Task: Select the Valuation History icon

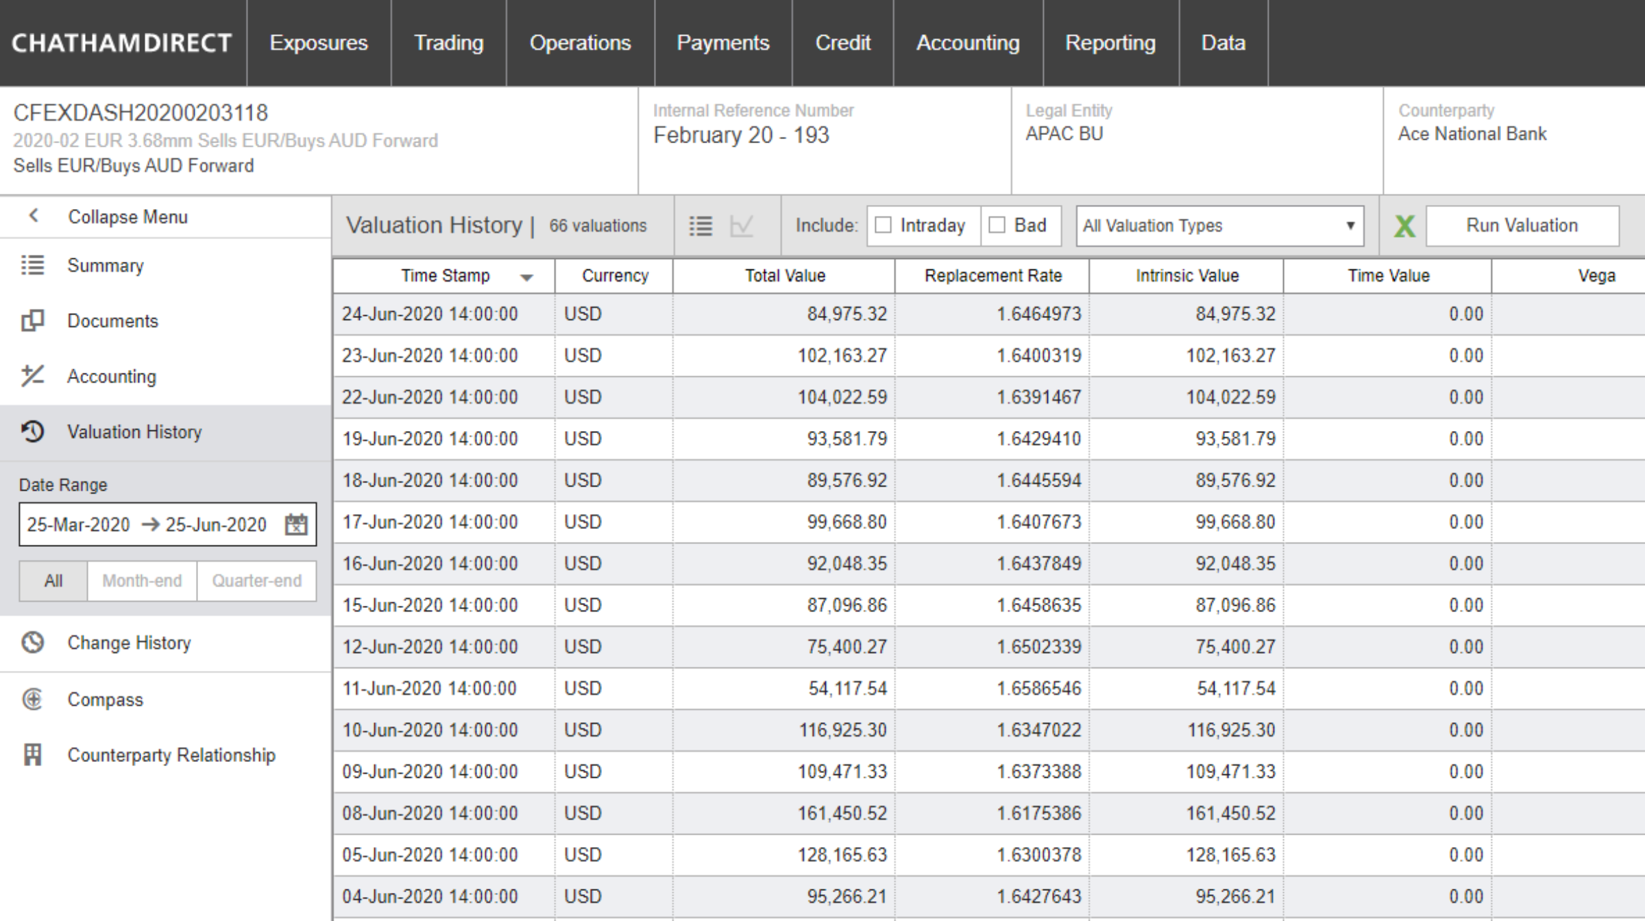Action: click(x=32, y=432)
